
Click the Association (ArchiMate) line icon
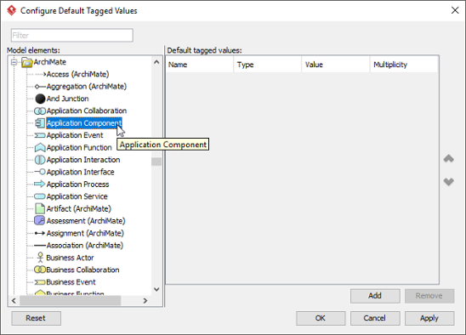tap(40, 245)
